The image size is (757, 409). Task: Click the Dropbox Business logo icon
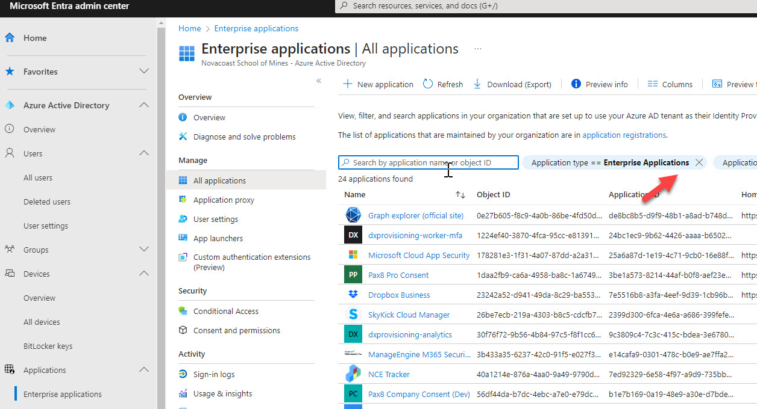[353, 295]
